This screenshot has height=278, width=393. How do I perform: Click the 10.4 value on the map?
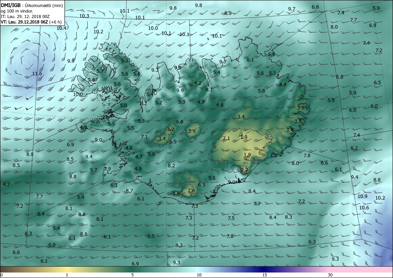point(61,28)
